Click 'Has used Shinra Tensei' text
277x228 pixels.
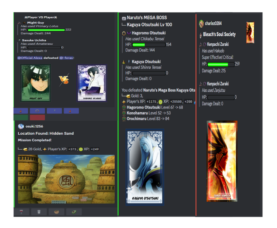143,67
